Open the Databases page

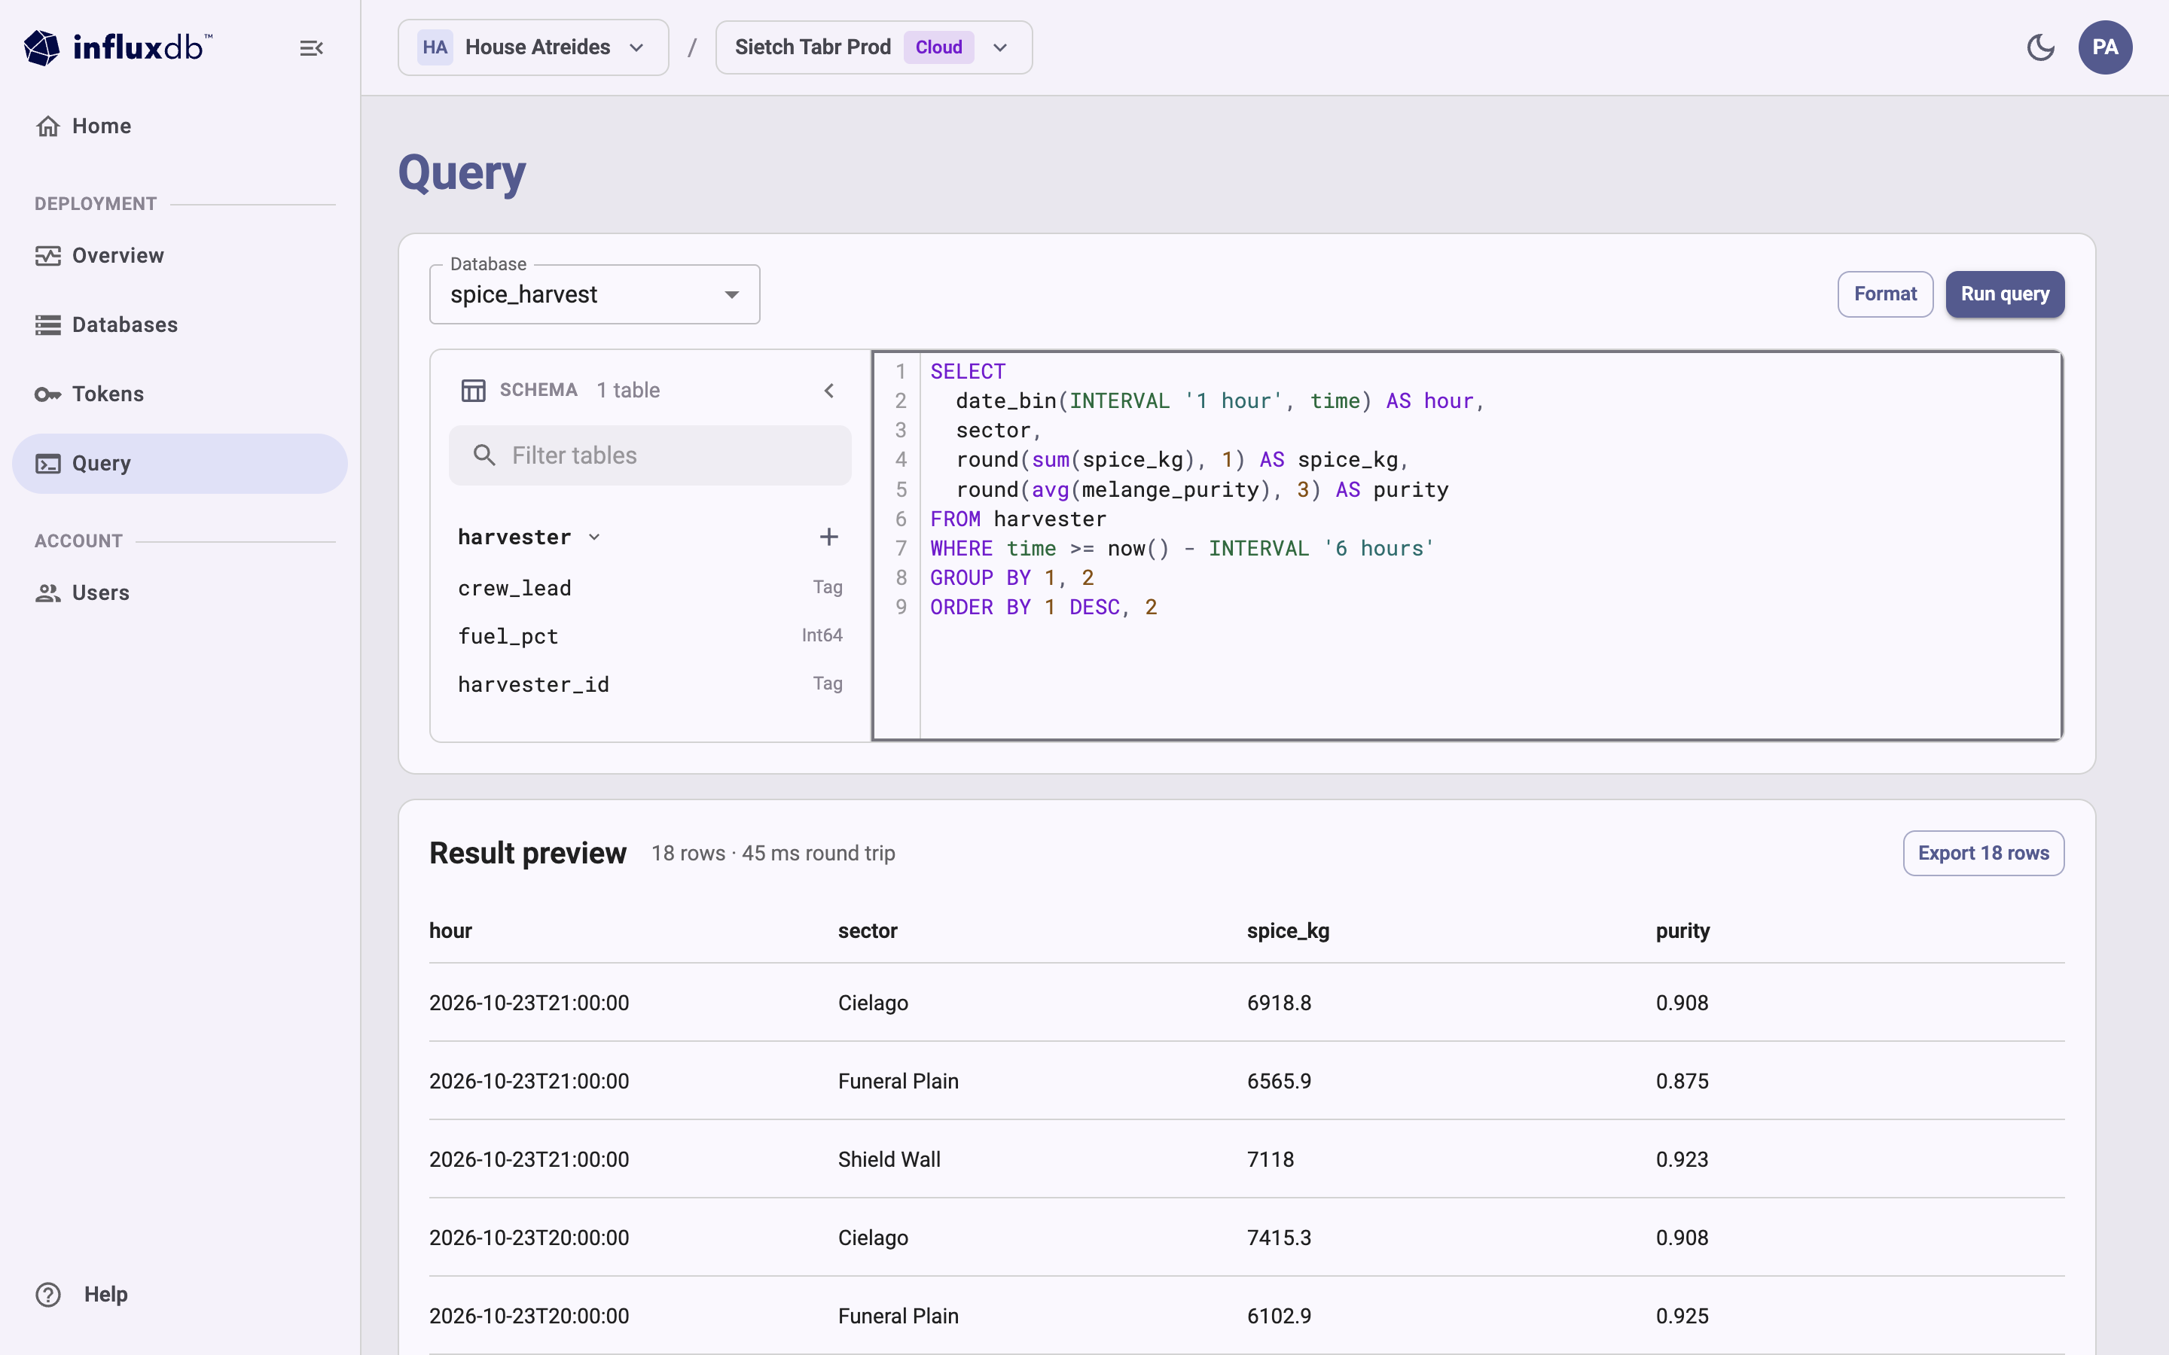coord(179,324)
